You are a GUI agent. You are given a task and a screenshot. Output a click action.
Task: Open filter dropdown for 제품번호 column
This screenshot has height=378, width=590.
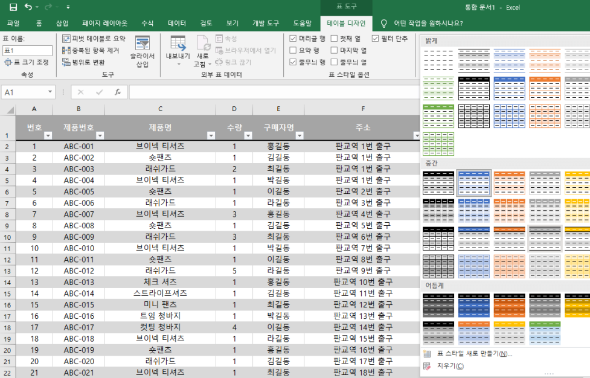pos(100,135)
